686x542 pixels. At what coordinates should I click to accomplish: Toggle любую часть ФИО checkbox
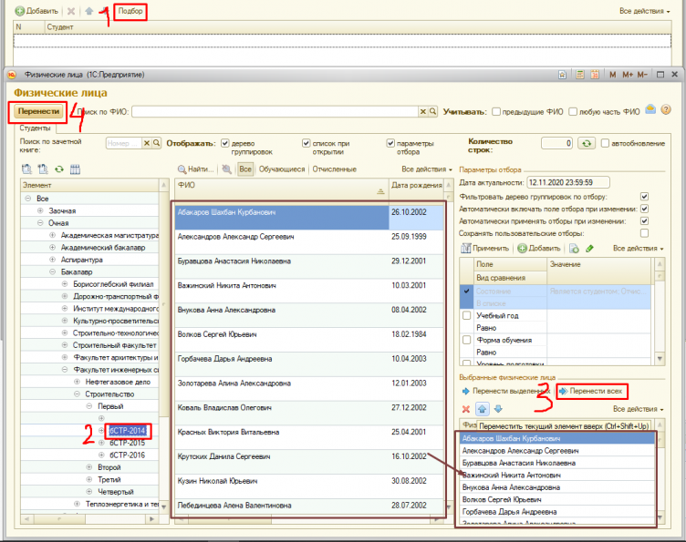573,112
